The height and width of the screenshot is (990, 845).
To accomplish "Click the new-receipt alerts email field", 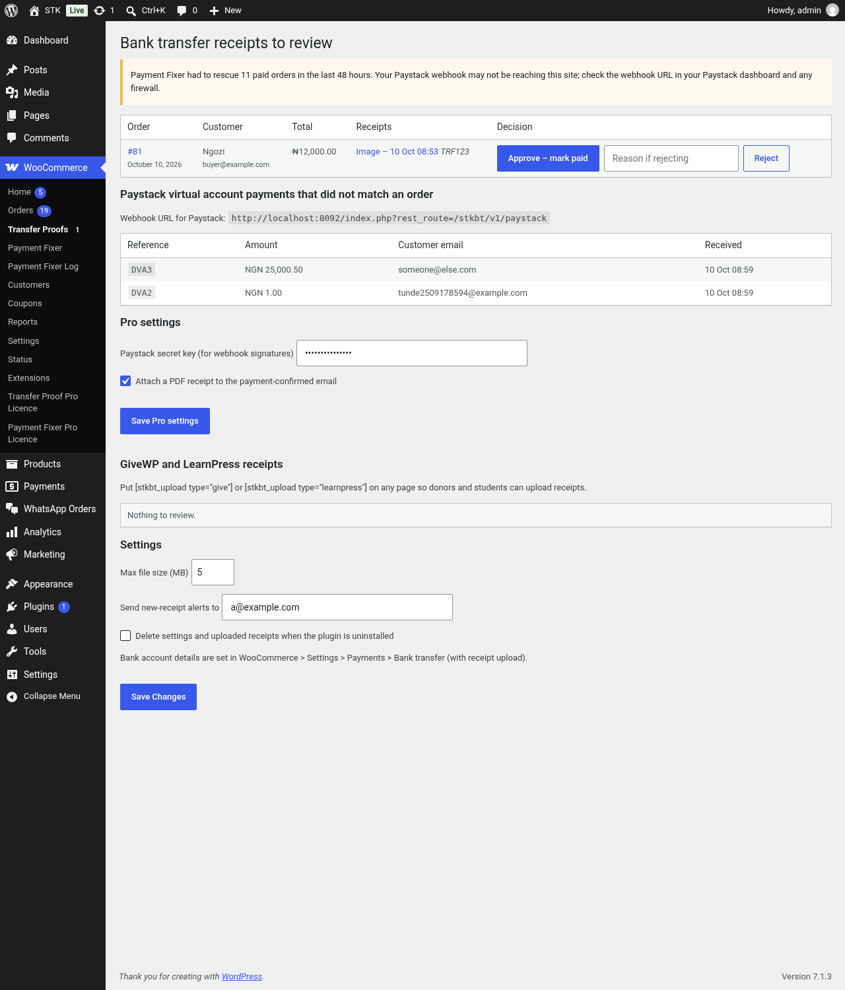I will [x=337, y=607].
